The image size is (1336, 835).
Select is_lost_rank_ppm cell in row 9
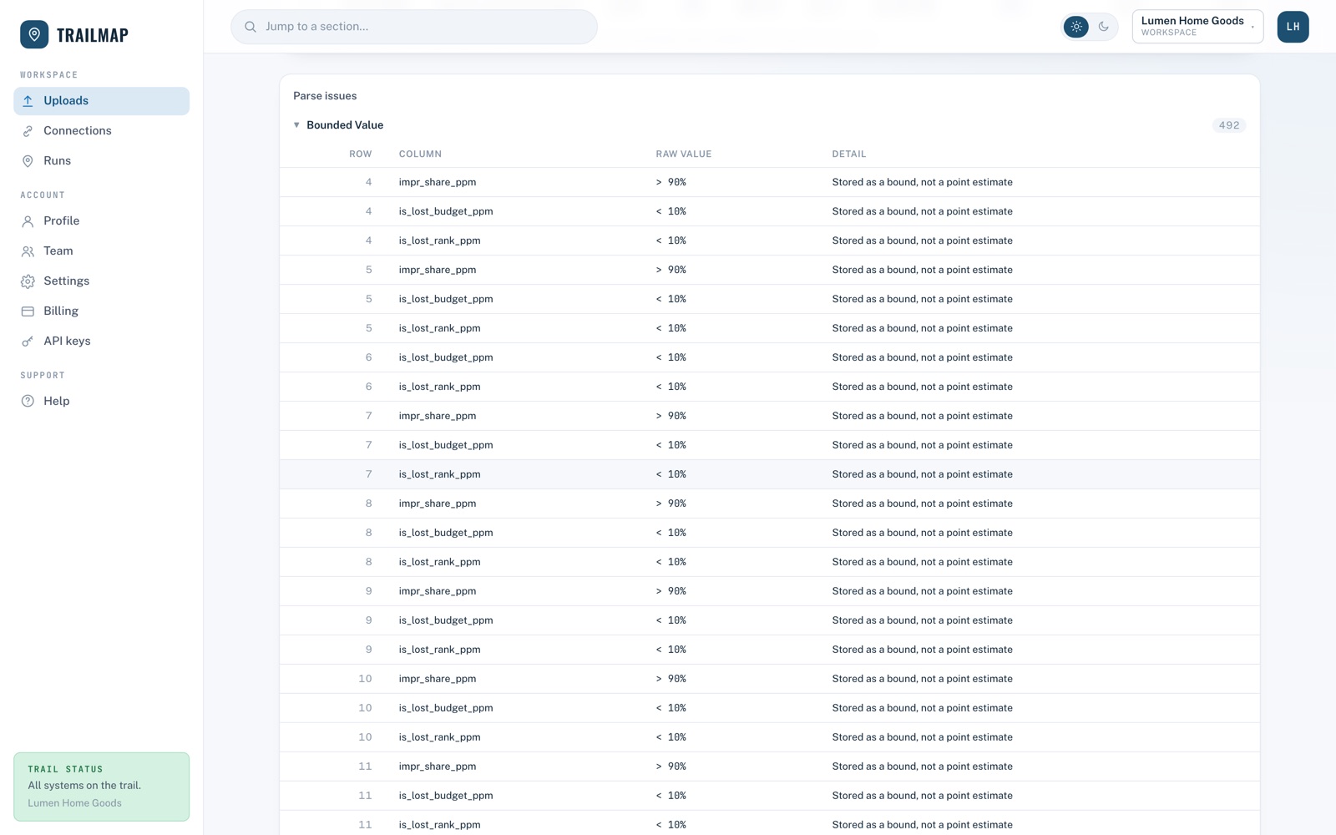(440, 650)
